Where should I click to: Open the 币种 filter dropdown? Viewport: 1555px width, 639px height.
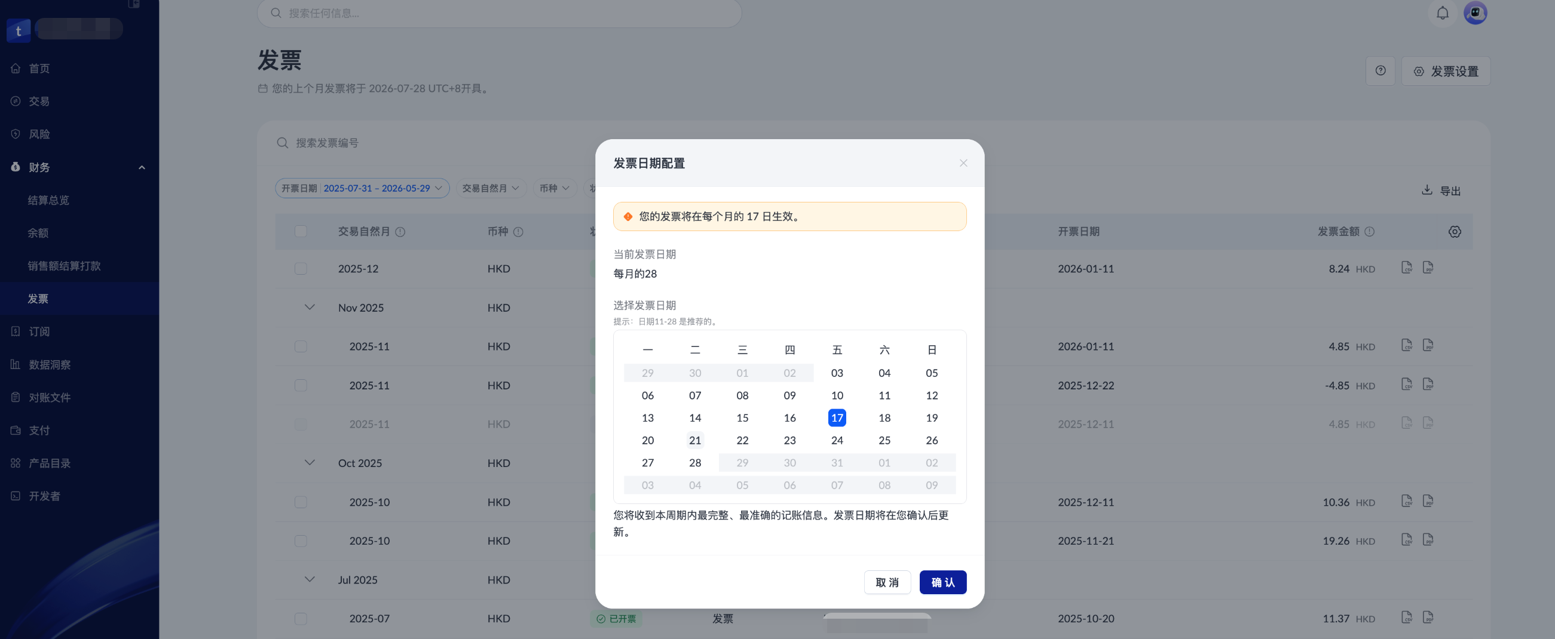(x=555, y=188)
